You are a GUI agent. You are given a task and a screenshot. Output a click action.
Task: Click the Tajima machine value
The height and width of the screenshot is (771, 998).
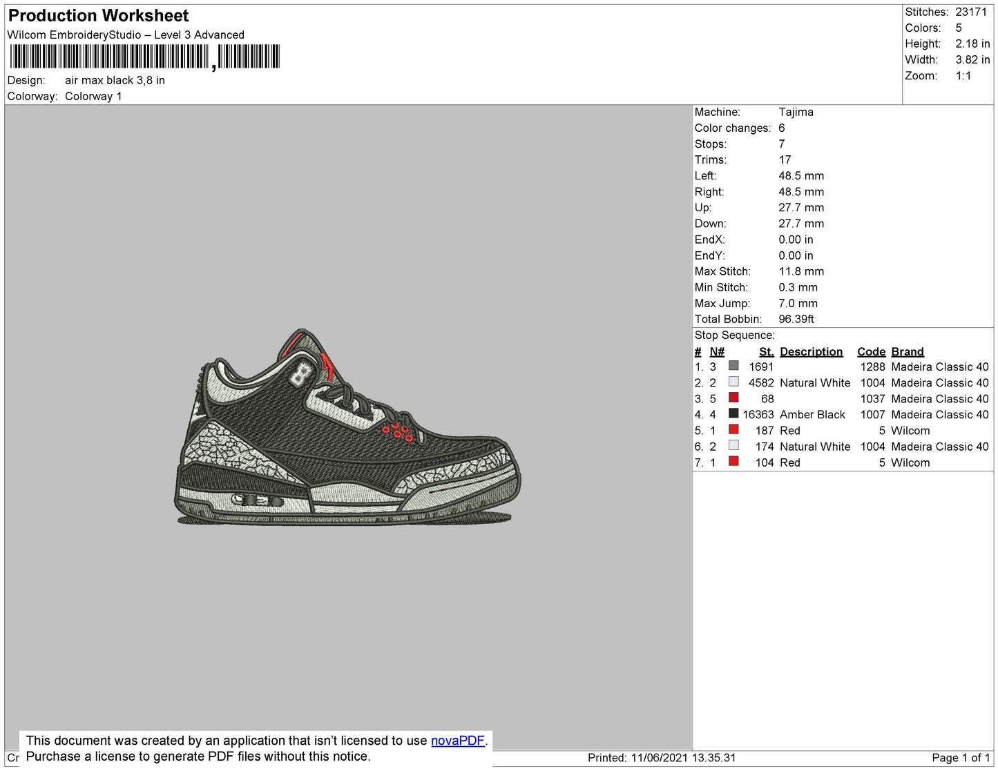(796, 112)
